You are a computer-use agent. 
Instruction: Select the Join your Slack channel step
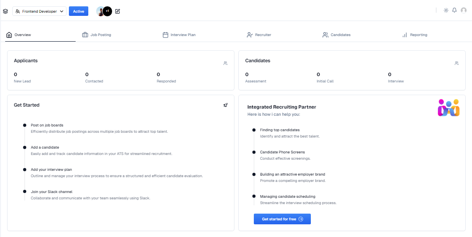click(x=90, y=195)
